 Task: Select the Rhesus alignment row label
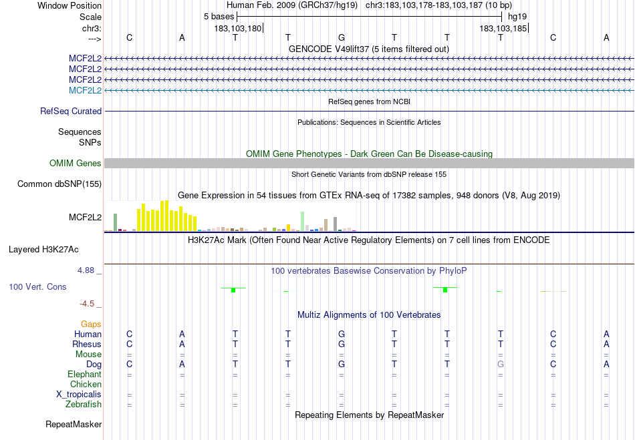click(x=87, y=344)
